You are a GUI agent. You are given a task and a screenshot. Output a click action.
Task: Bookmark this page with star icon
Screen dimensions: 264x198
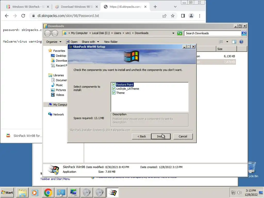(x=173, y=16)
